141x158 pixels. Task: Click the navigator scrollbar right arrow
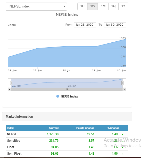pos(124,89)
